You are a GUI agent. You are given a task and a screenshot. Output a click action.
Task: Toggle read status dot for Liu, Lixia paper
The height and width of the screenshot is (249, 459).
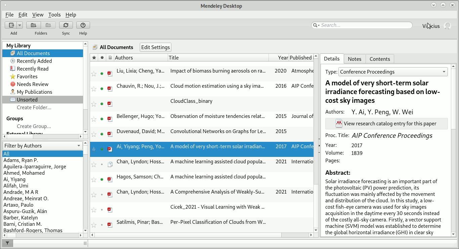(x=102, y=74)
